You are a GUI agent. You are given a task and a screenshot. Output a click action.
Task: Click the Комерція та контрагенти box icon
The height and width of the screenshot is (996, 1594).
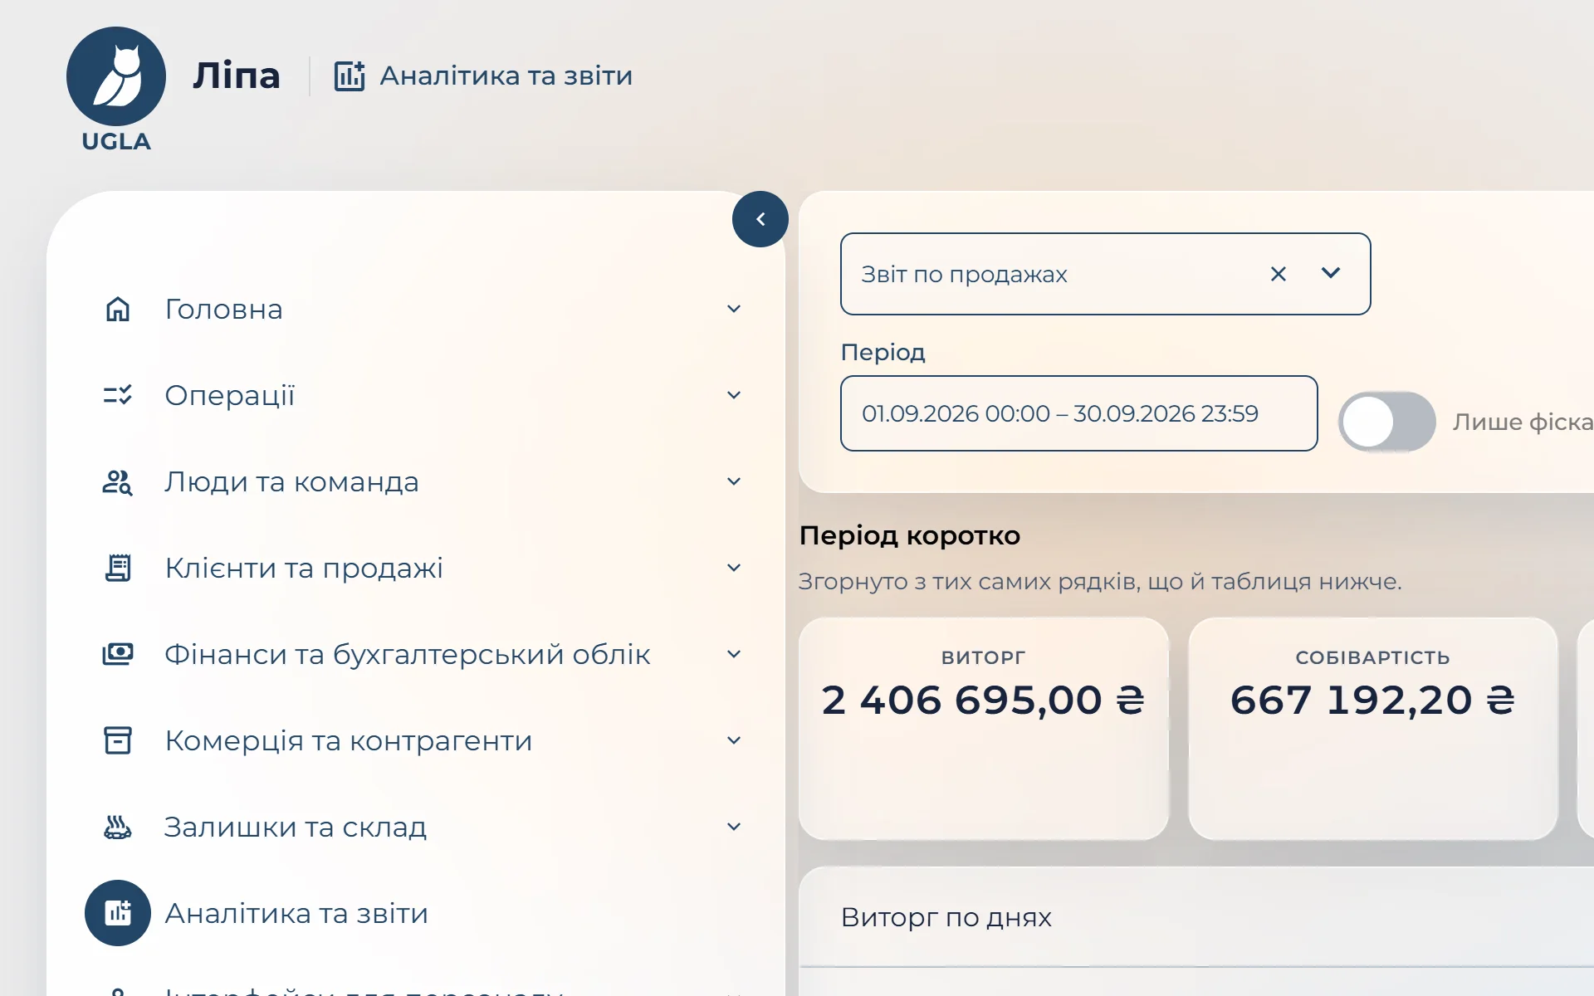[118, 740]
